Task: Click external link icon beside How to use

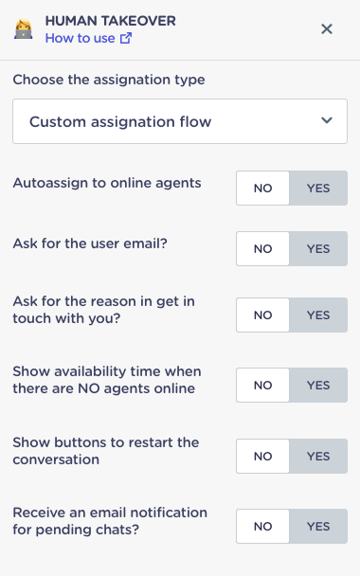Action: pyautogui.click(x=126, y=38)
